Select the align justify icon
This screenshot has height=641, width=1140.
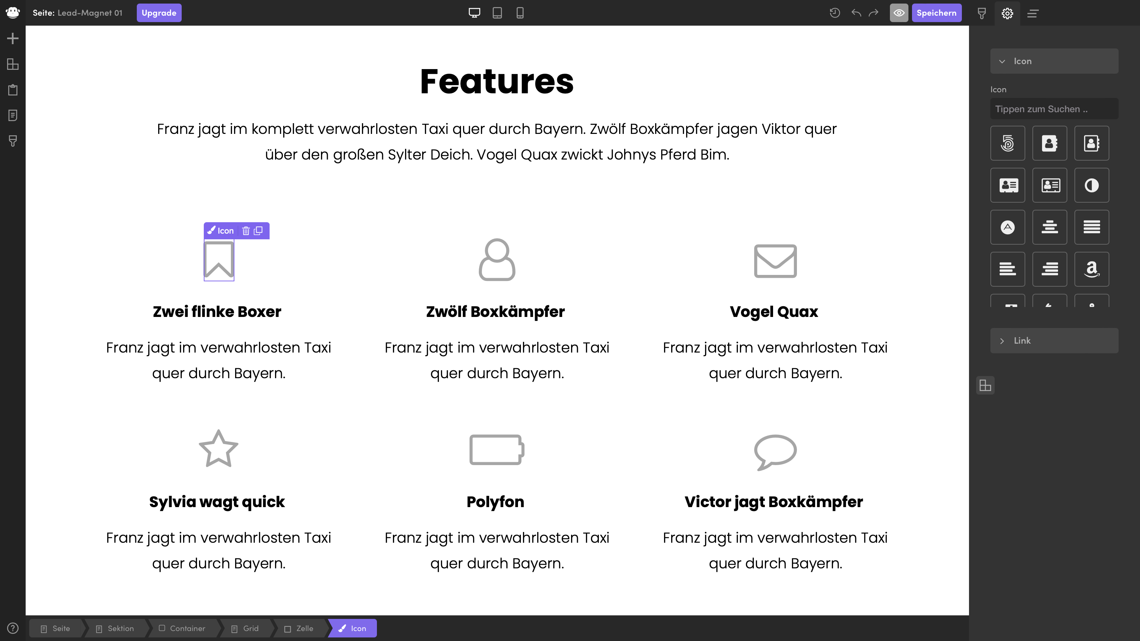1092,228
